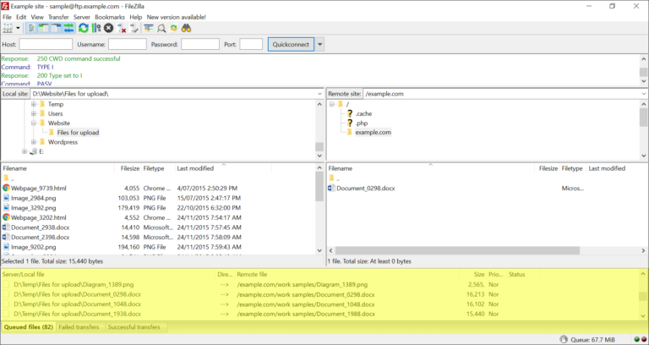This screenshot has width=649, height=345.
Task: Toggle transfer queue display
Action: (68, 28)
